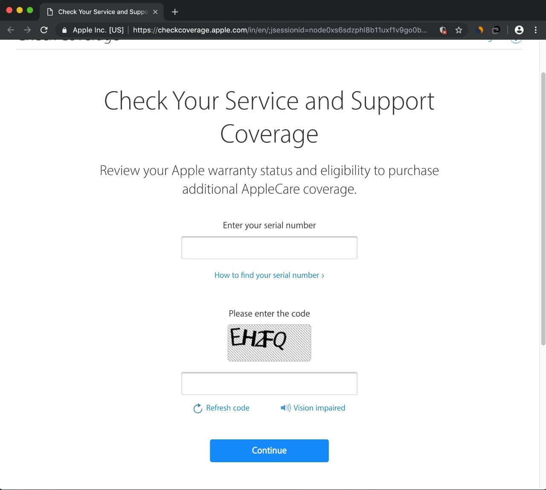
Task: Click the blue Continue button
Action: coord(269,451)
